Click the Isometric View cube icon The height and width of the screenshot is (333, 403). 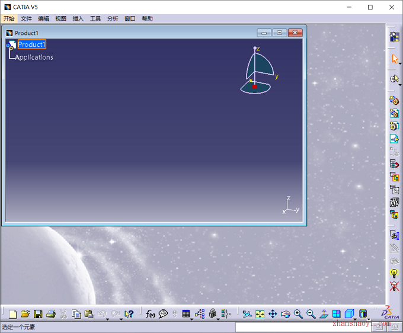point(349,313)
